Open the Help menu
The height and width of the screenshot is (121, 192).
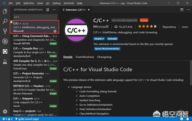click(x=79, y=3)
